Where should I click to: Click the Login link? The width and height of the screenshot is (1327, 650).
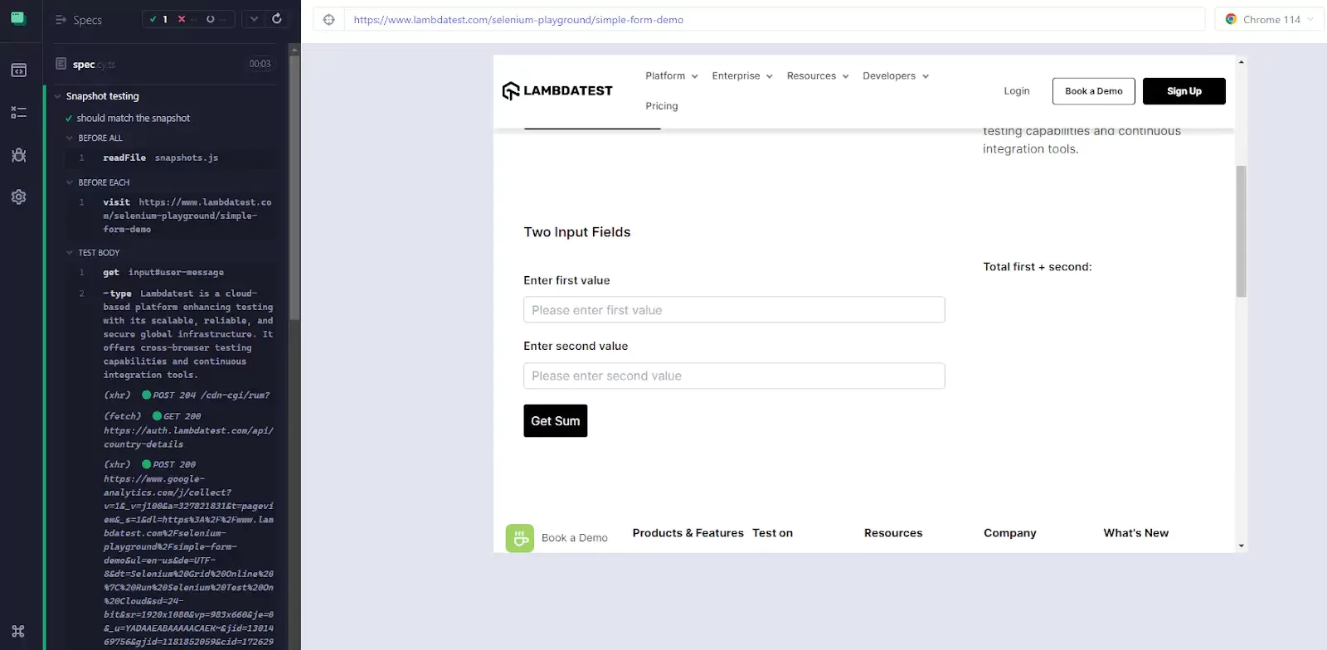1017,91
